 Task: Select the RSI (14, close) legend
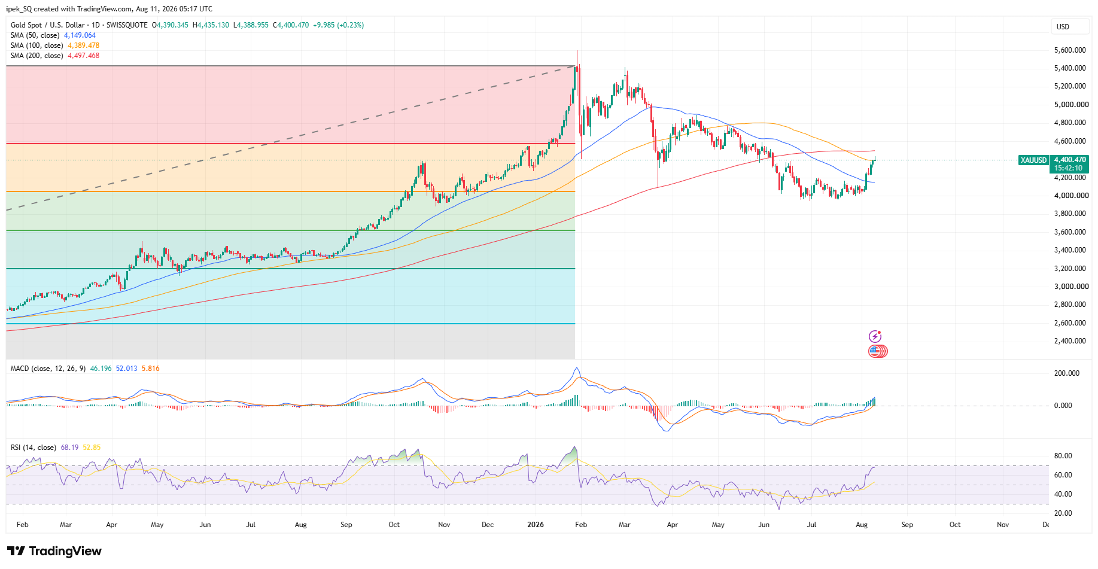point(34,448)
